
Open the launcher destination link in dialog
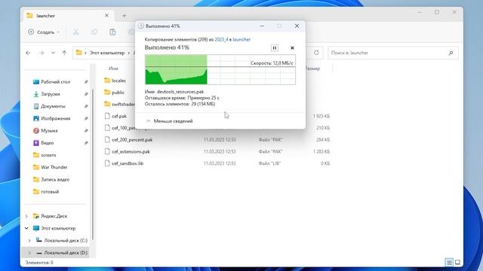click(x=241, y=40)
